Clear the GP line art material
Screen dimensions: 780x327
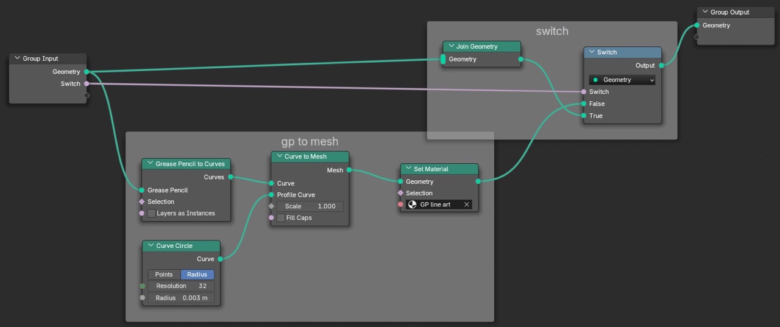point(467,205)
